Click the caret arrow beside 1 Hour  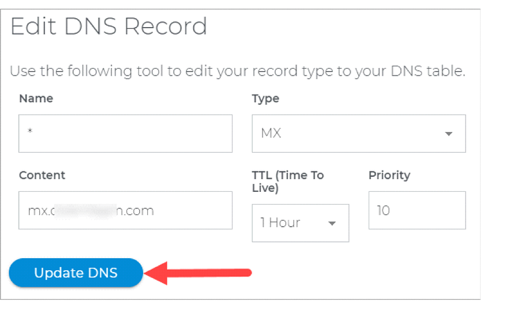(332, 224)
